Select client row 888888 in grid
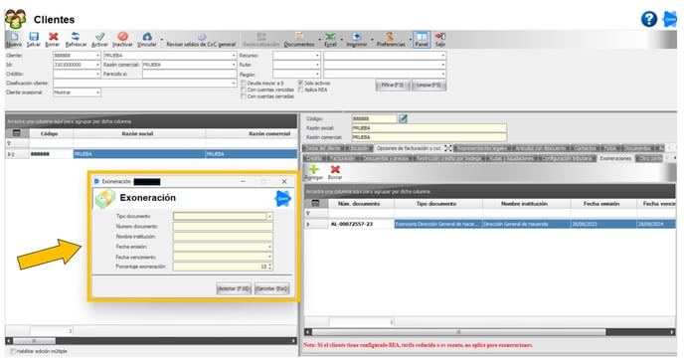This screenshot has width=684, height=361. pos(151,154)
